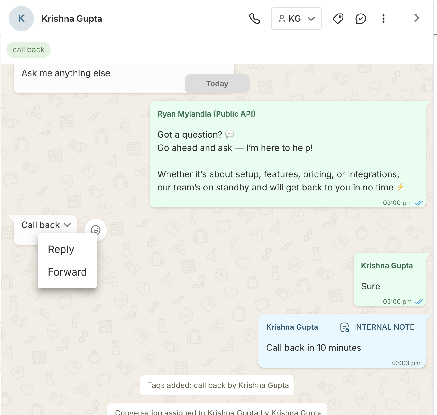The width and height of the screenshot is (437, 415).
Task: Click the Ryan Mylandla (Public API) sender name
Action: (x=207, y=114)
